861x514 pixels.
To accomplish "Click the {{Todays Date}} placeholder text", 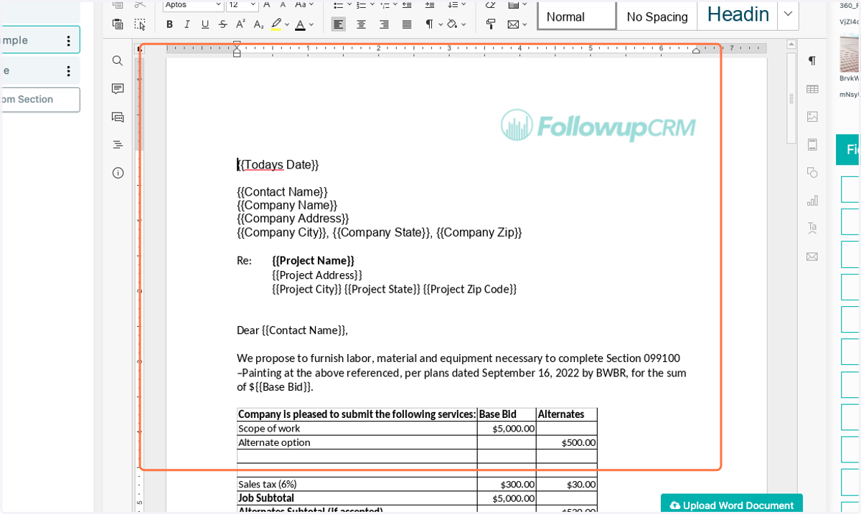I will [278, 165].
